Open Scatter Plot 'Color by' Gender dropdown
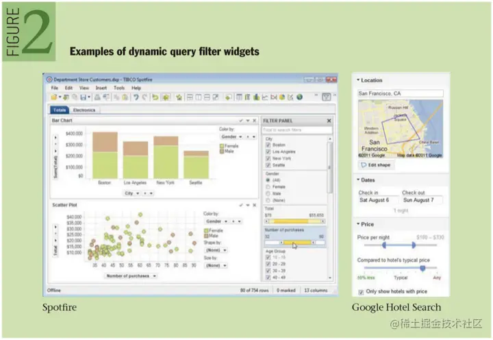This screenshot has height=340, width=493. click(216, 221)
